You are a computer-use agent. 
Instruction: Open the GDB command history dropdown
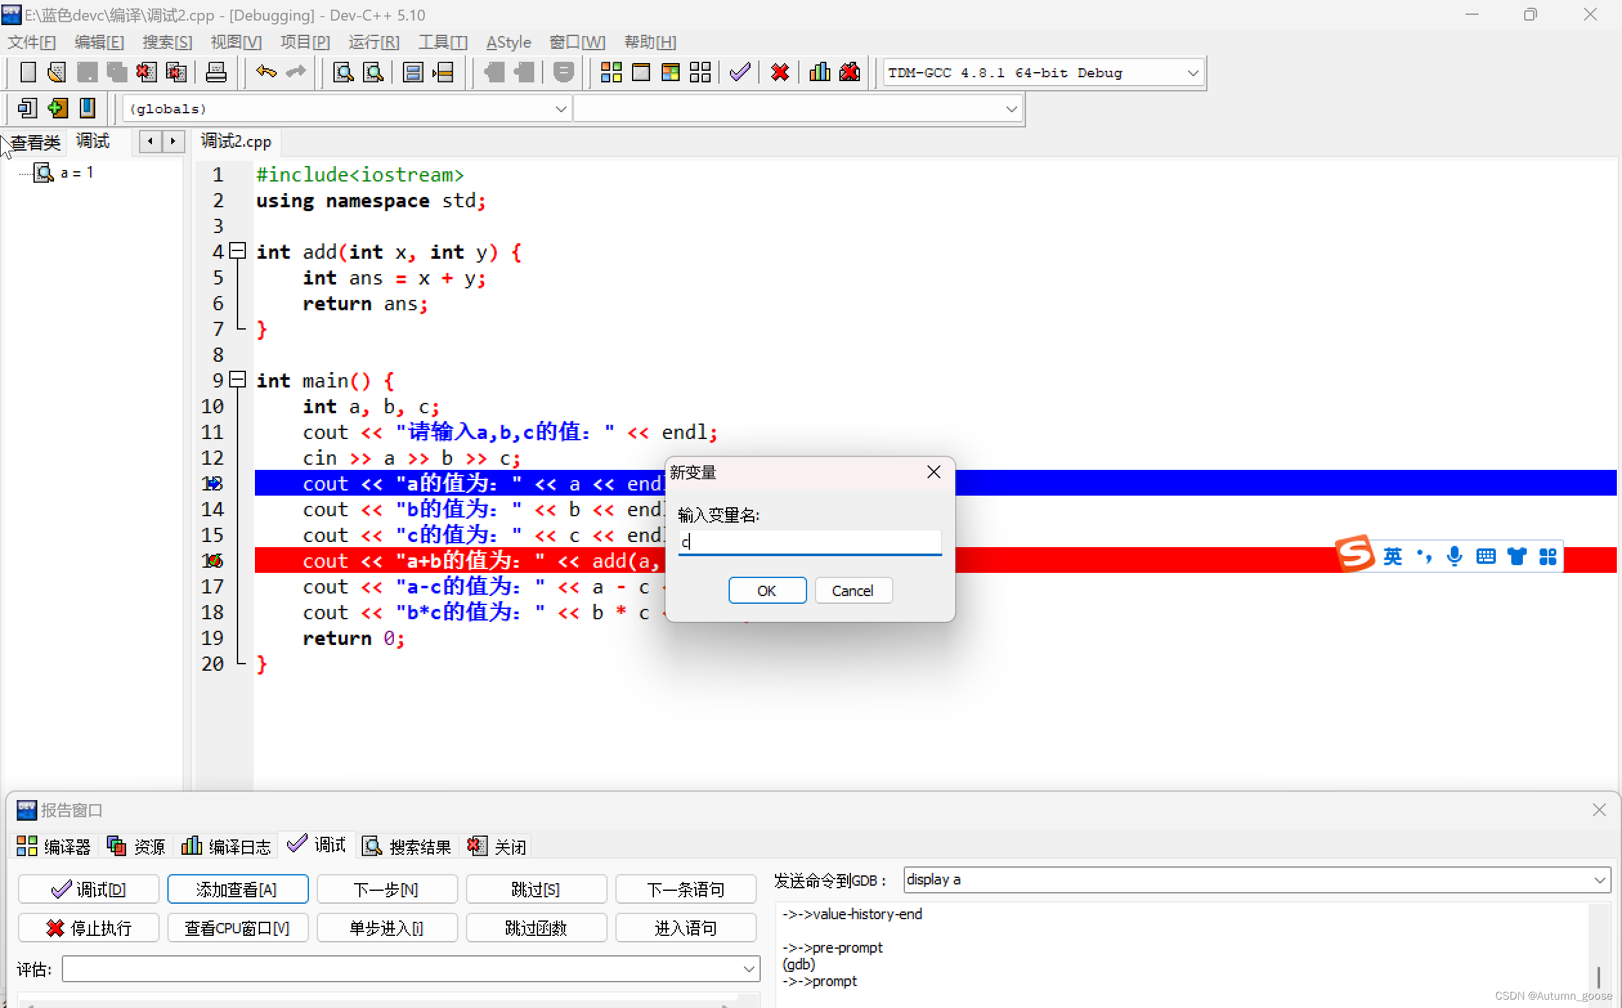(x=1599, y=880)
